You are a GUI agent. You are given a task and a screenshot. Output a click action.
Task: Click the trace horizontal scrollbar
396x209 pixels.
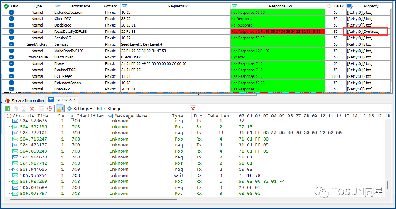(x=94, y=199)
